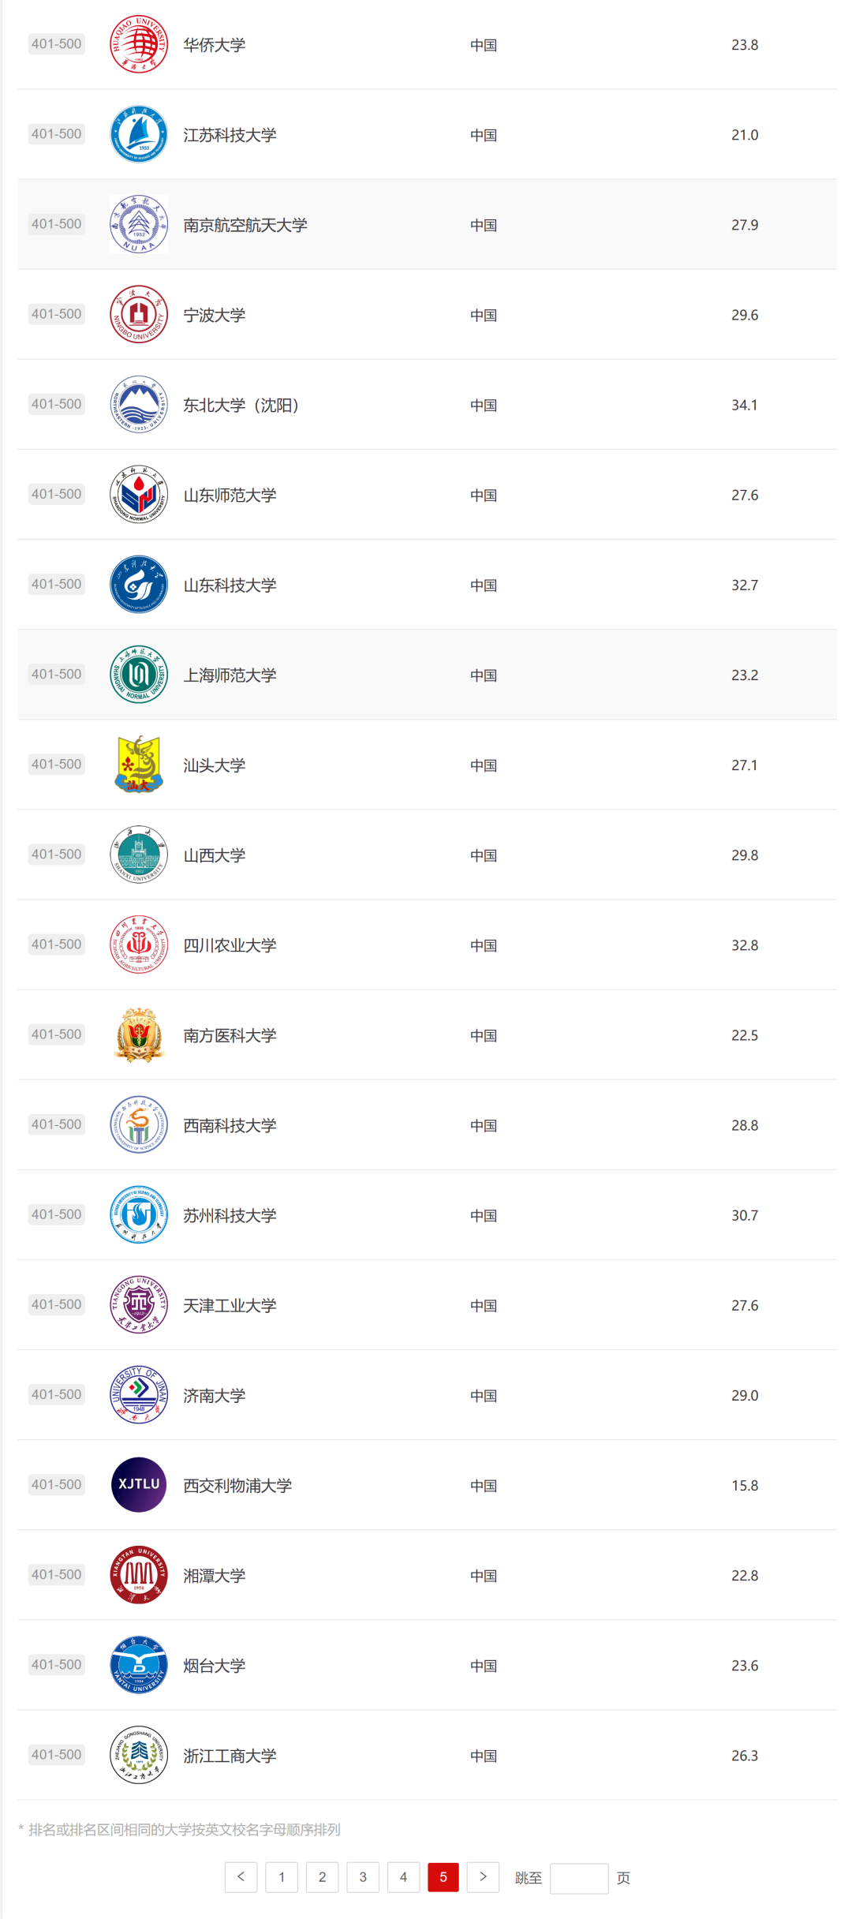
Task: Click the Shantou University crest
Action: point(139,764)
